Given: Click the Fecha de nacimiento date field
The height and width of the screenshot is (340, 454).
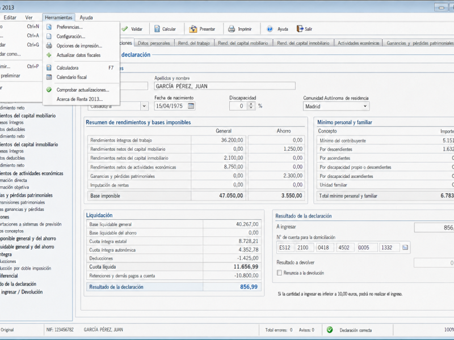Looking at the screenshot, I should pyautogui.click(x=175, y=106).
